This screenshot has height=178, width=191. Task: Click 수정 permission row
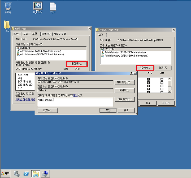20,78
